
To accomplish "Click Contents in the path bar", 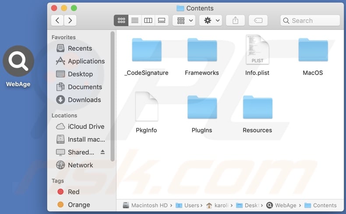I will click(x=321, y=205).
